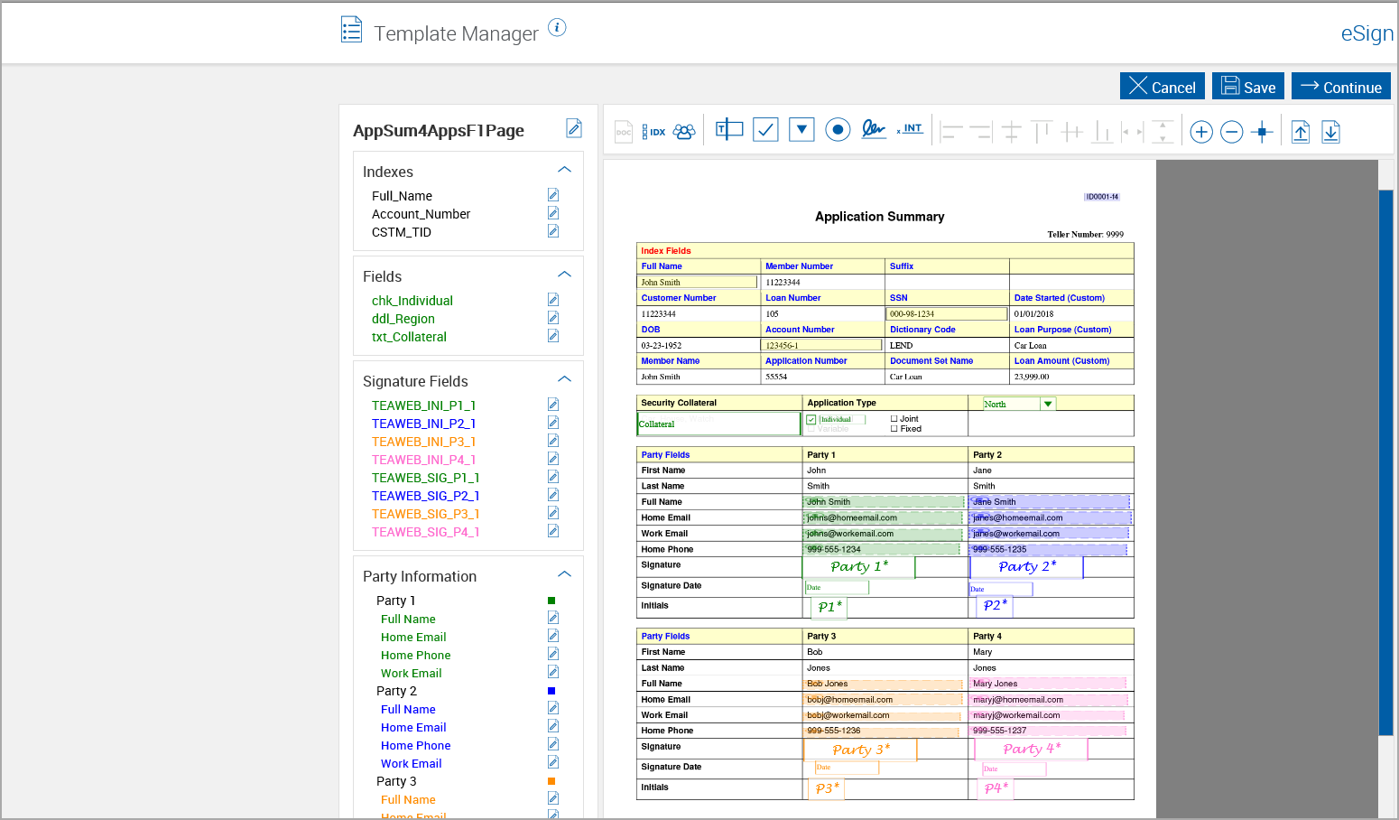Viewport: 1399px width, 820px height.
Task: Click edit icon for chk_Individual field
Action: click(553, 300)
